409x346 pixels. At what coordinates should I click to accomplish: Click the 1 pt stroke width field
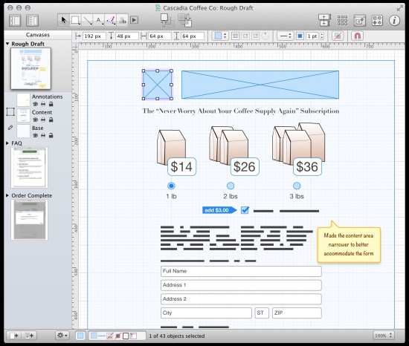coord(312,36)
